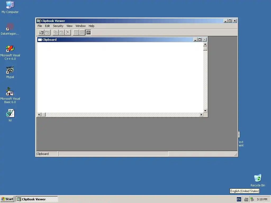Select the DataWagon desktop shortcut

[x=10, y=29]
